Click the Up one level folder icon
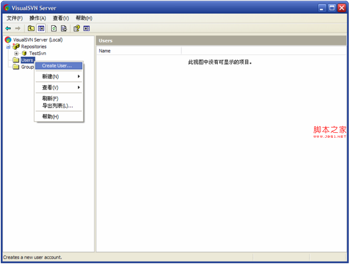Image resolution: width=350 pixels, height=264 pixels. [31, 28]
